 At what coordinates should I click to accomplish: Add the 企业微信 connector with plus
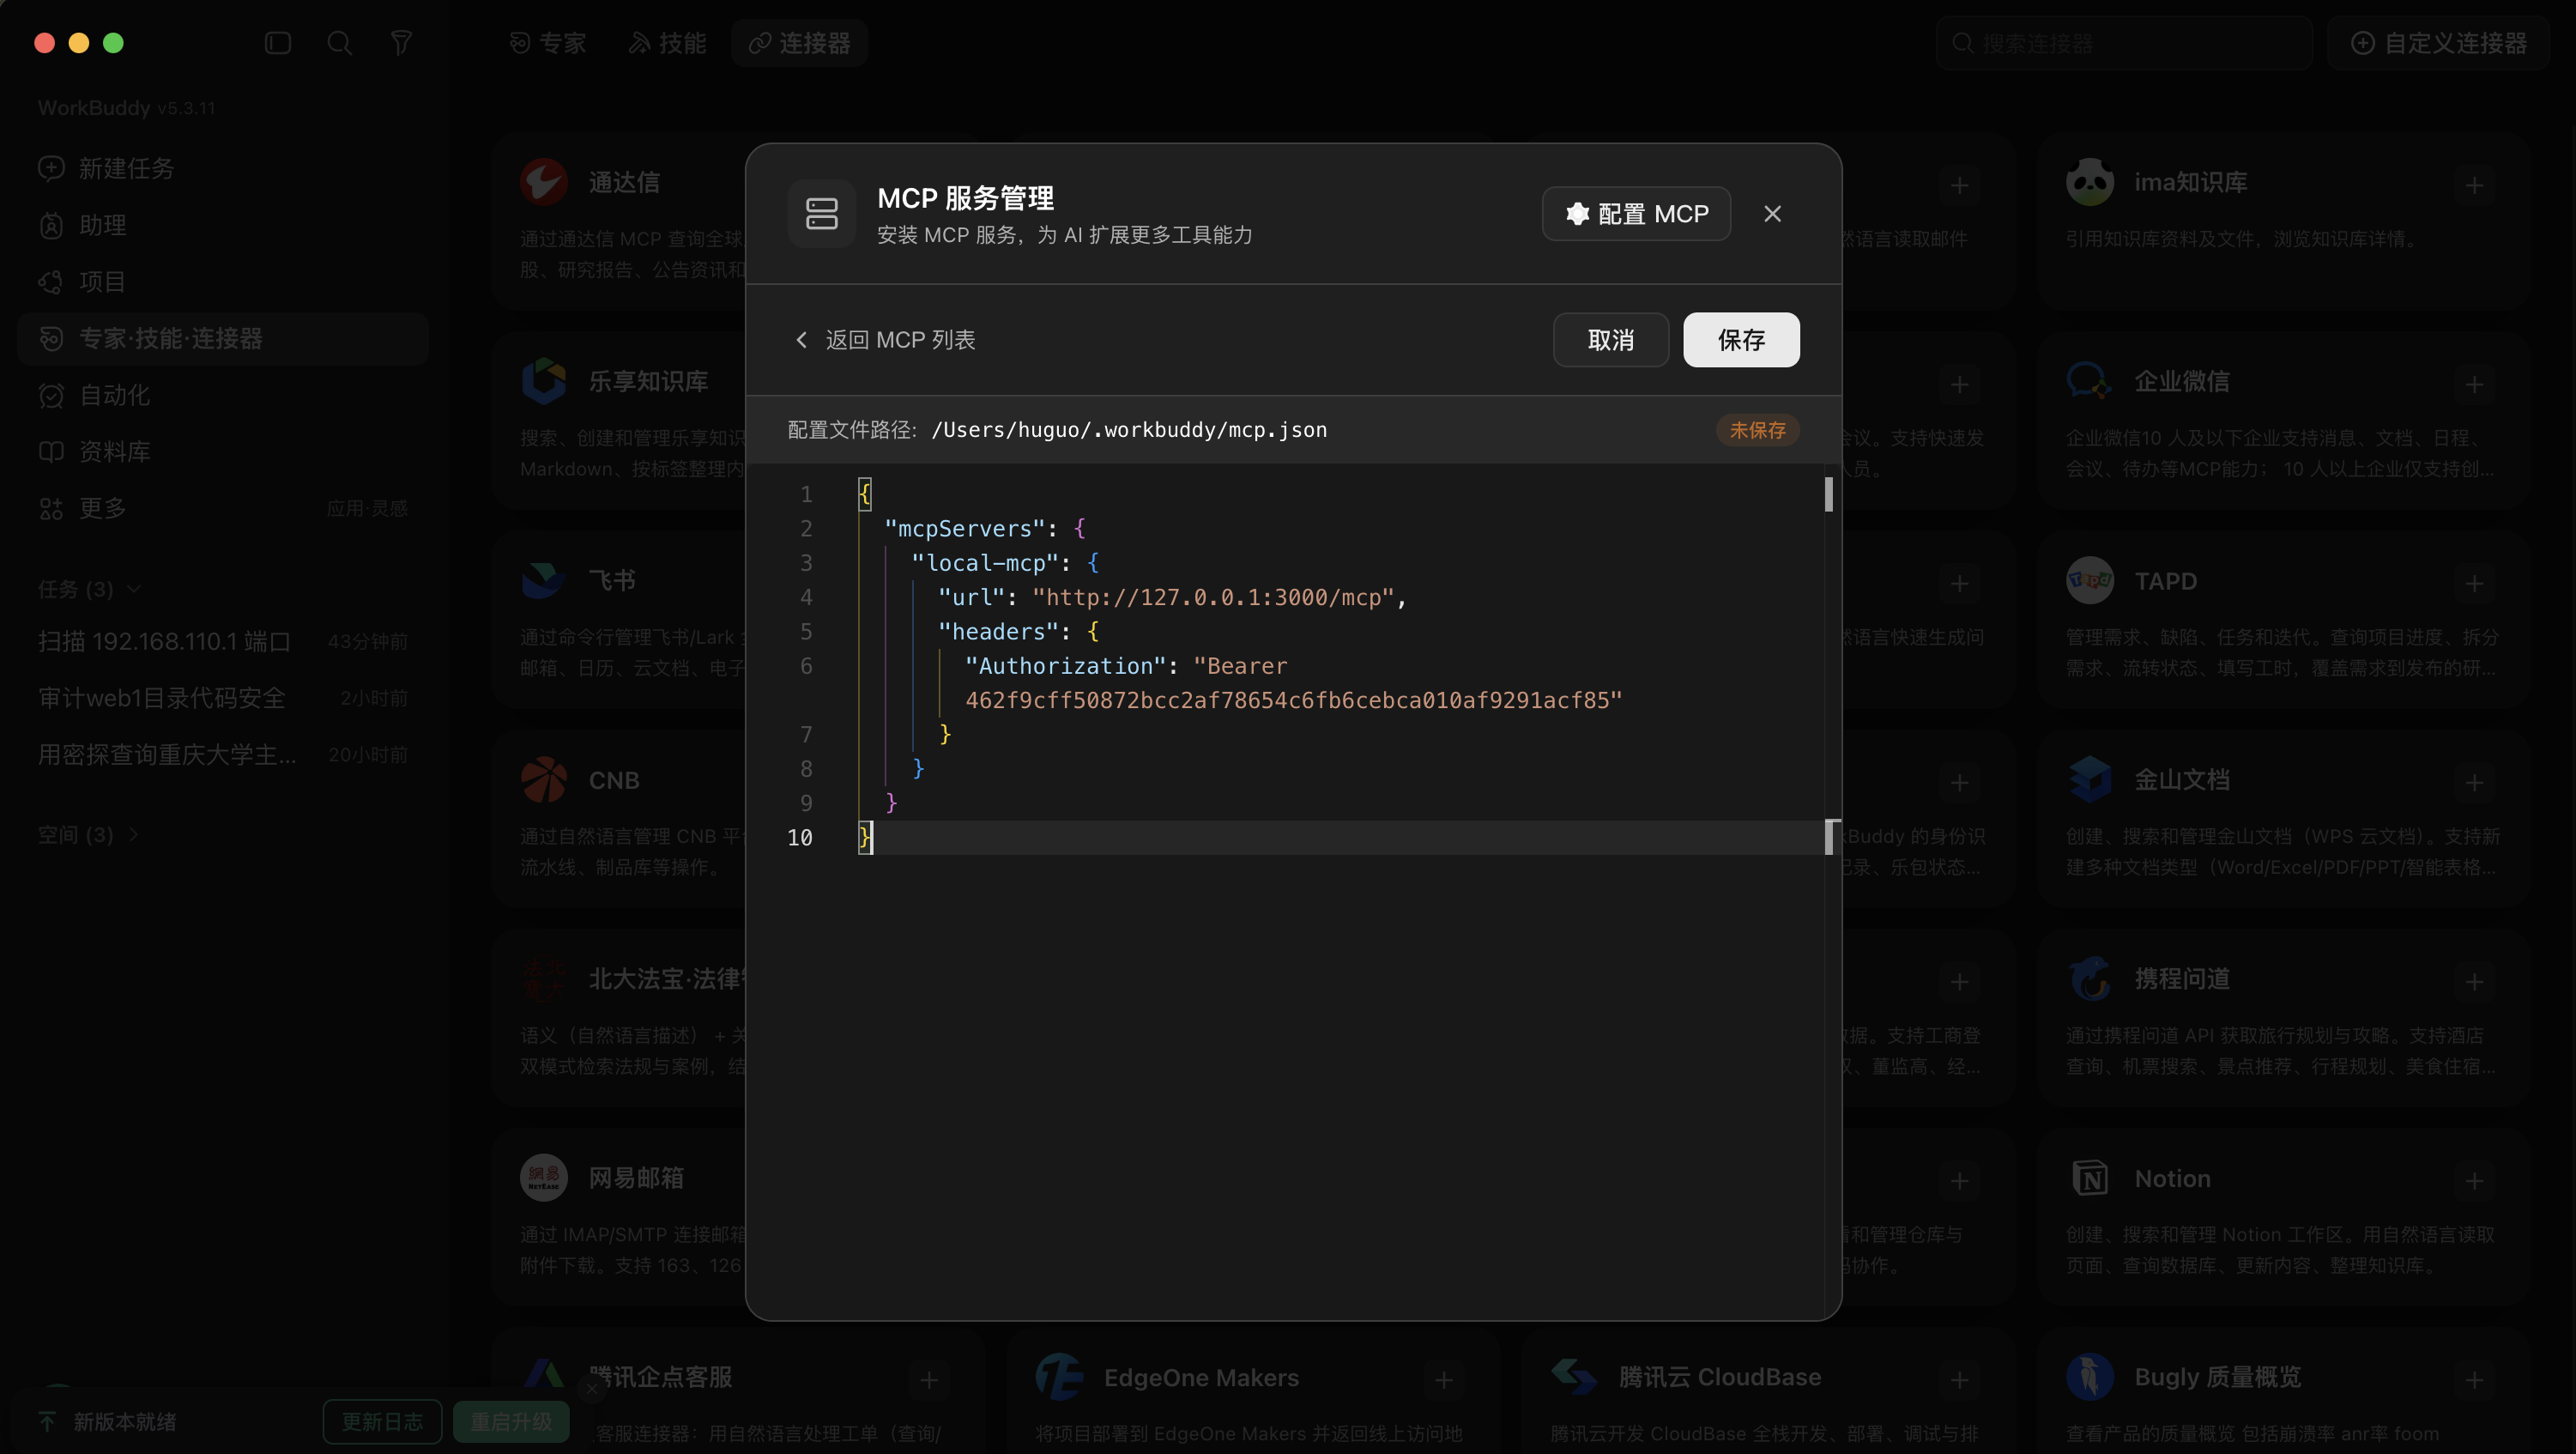(x=2474, y=384)
